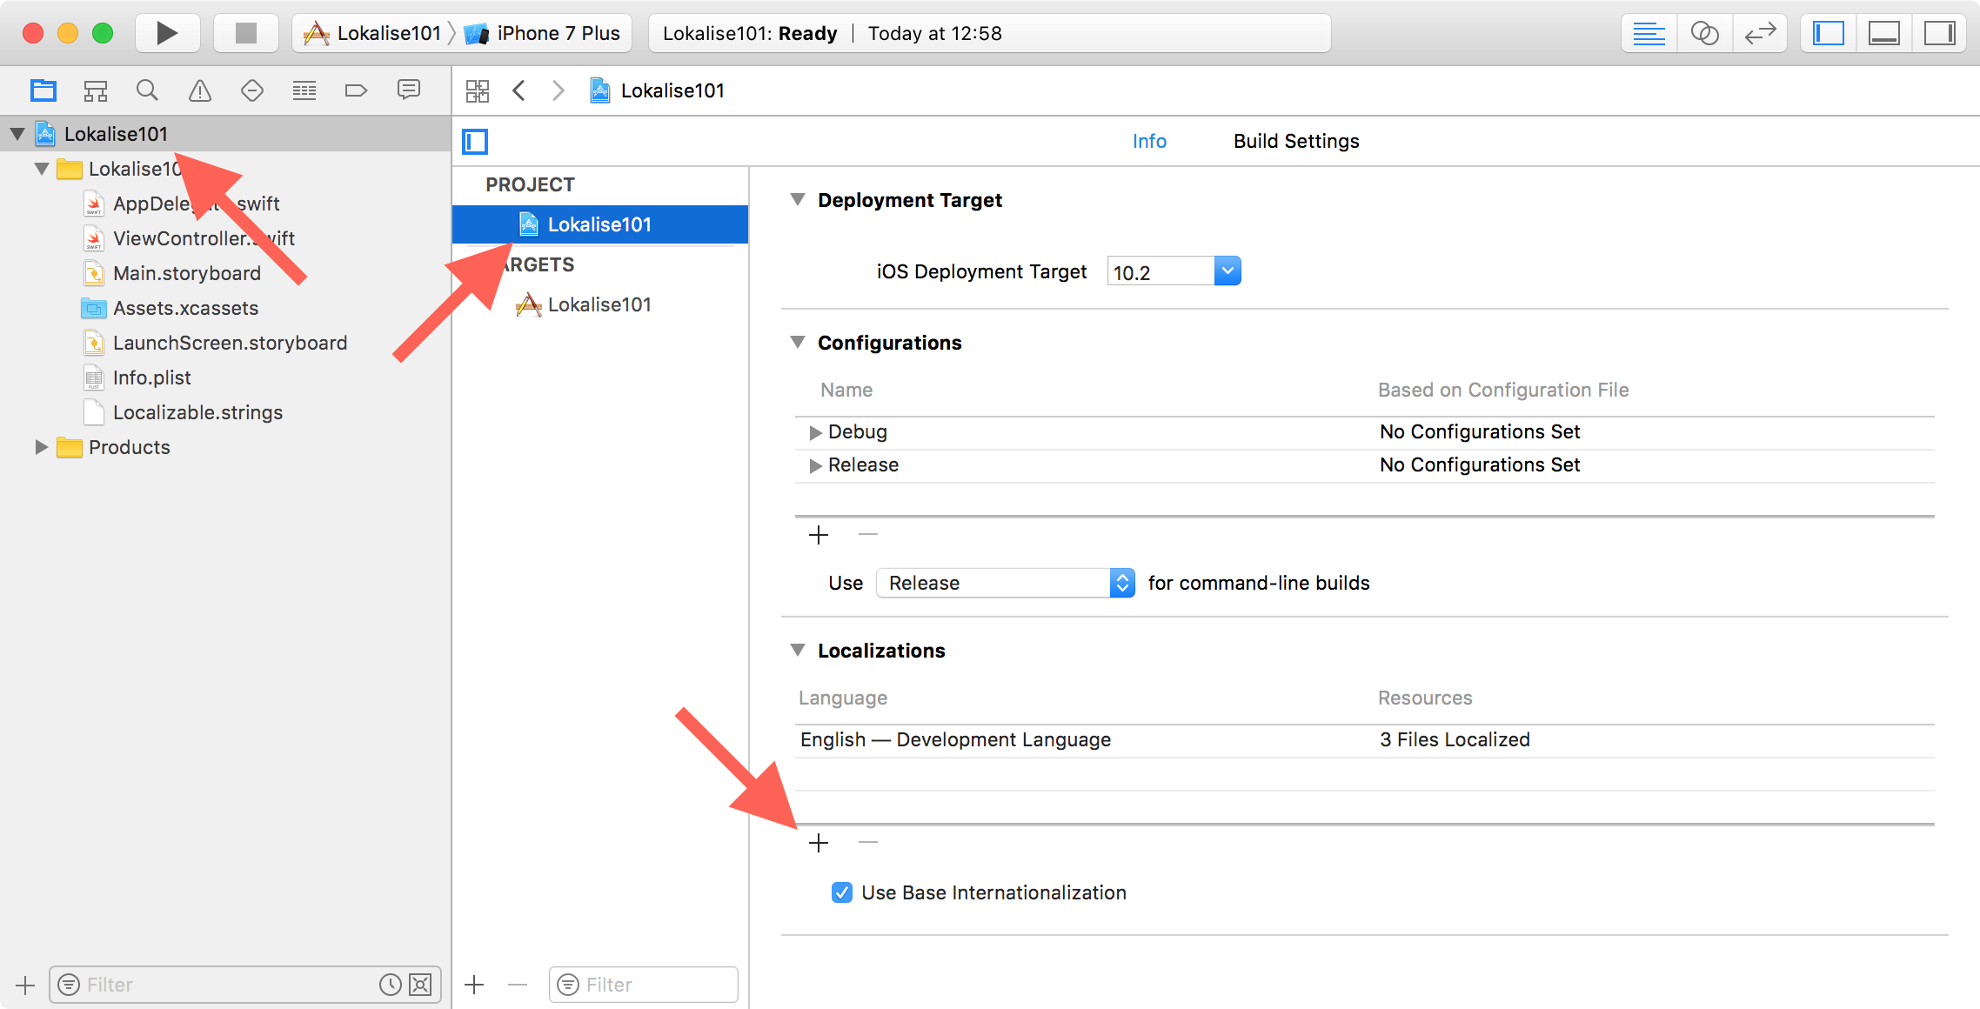Expand the Debug configuration row
The image size is (1980, 1009).
[x=815, y=432]
